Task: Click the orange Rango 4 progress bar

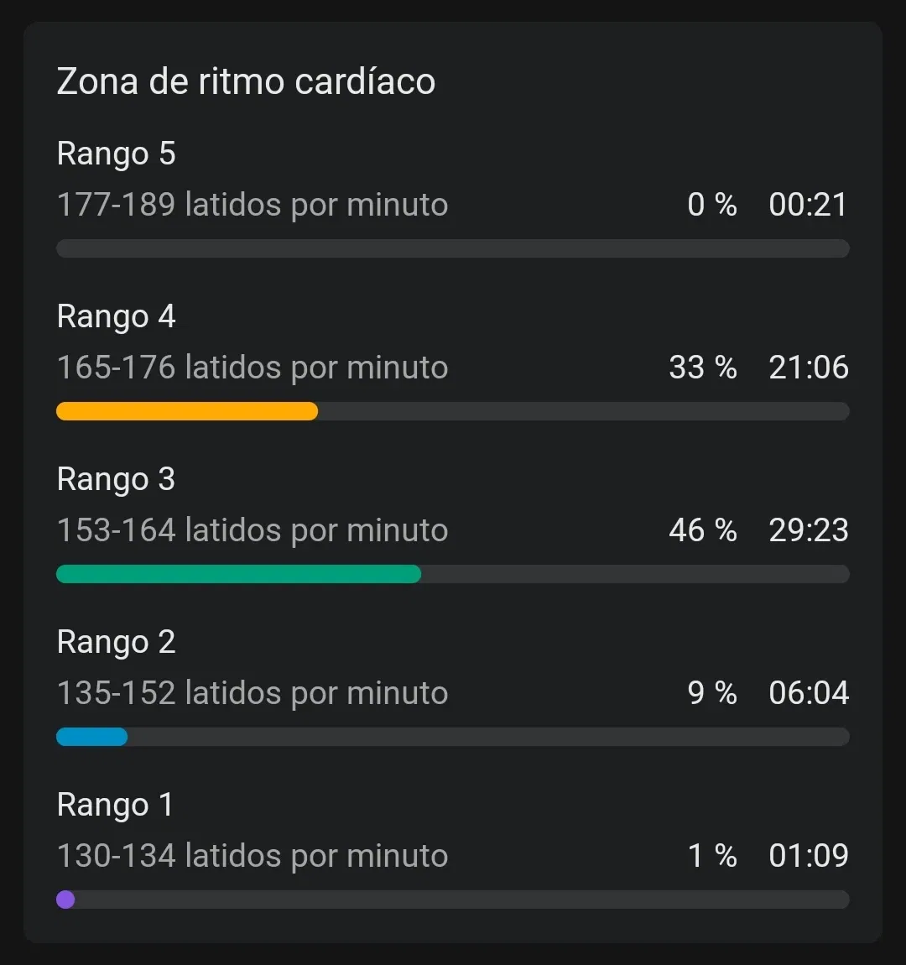Action: (x=187, y=411)
